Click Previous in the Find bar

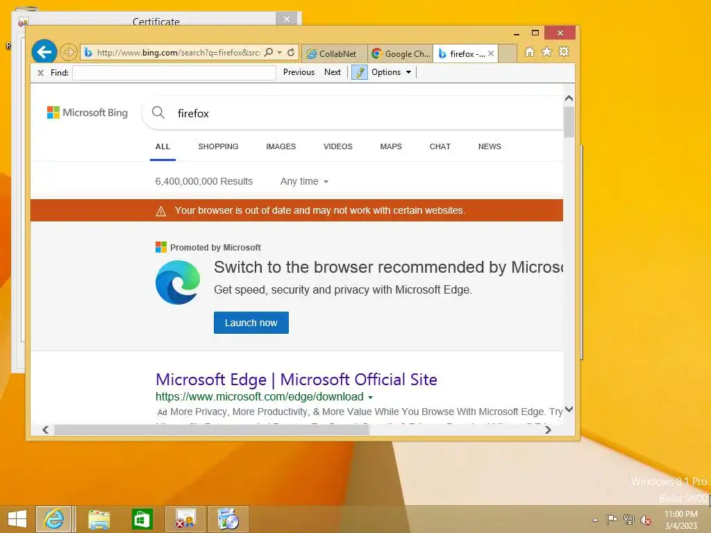click(x=299, y=72)
